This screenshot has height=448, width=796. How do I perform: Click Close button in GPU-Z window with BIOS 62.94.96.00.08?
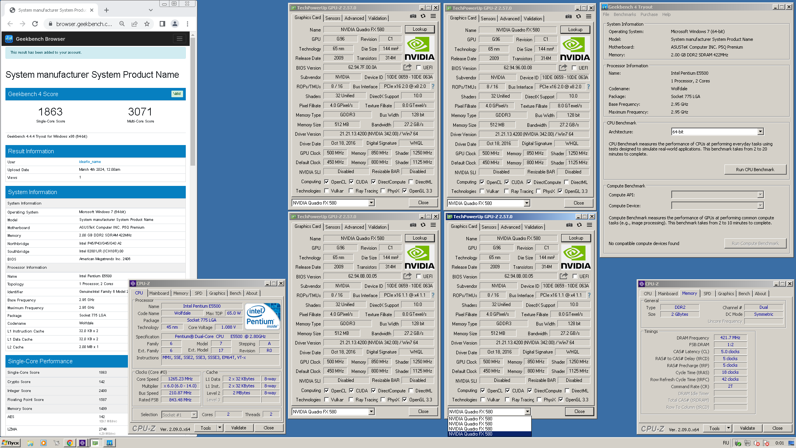tap(579, 203)
